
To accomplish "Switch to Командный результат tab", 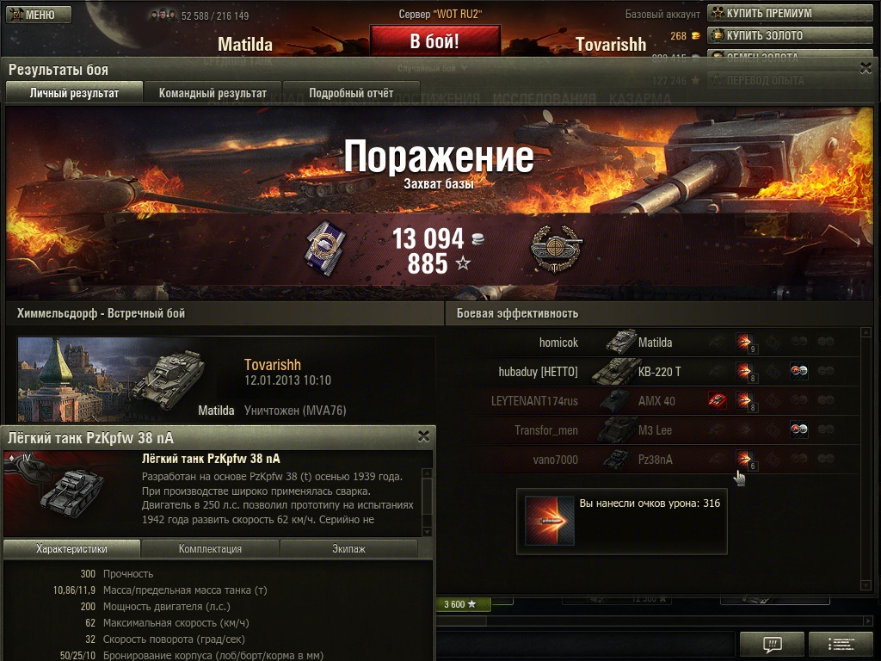I will (213, 93).
